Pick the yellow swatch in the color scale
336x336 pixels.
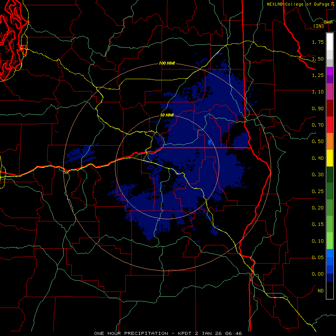point(330,158)
